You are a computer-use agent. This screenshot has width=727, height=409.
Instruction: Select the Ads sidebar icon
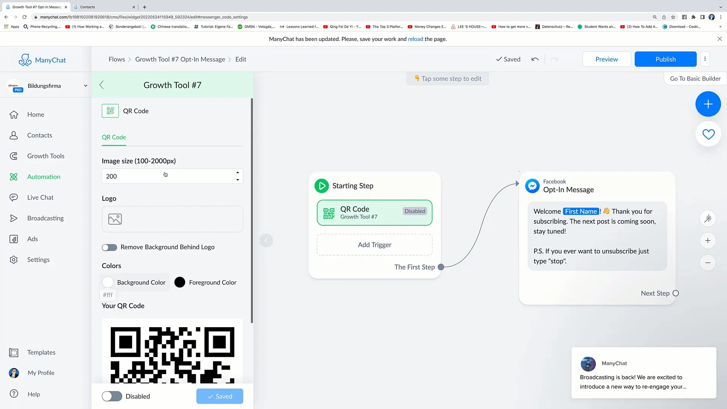14,239
